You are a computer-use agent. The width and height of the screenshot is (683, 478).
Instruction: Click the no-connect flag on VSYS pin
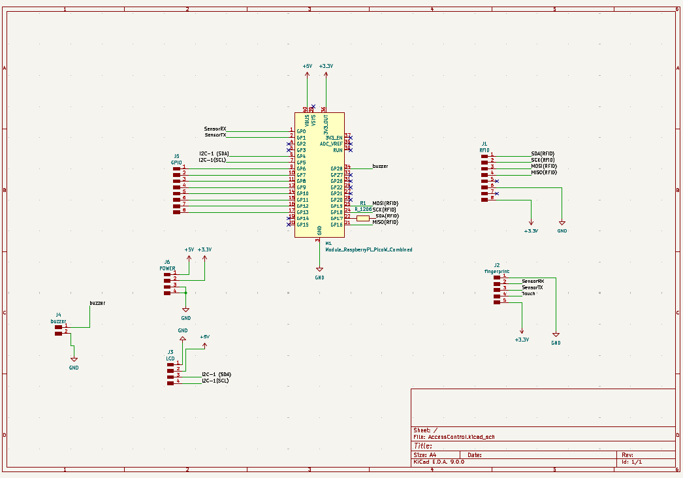(313, 106)
